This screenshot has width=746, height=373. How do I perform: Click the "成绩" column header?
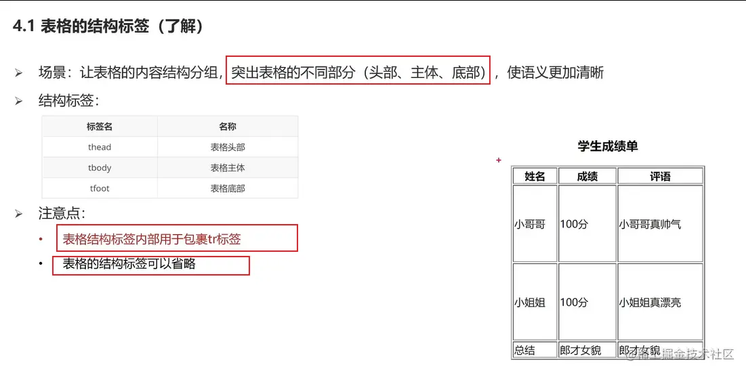(x=587, y=176)
